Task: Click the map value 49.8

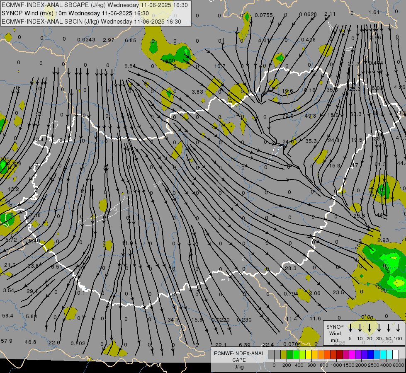Action: [310, 116]
